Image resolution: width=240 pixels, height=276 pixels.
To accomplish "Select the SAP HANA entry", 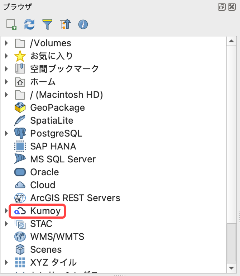I will click(x=53, y=146).
